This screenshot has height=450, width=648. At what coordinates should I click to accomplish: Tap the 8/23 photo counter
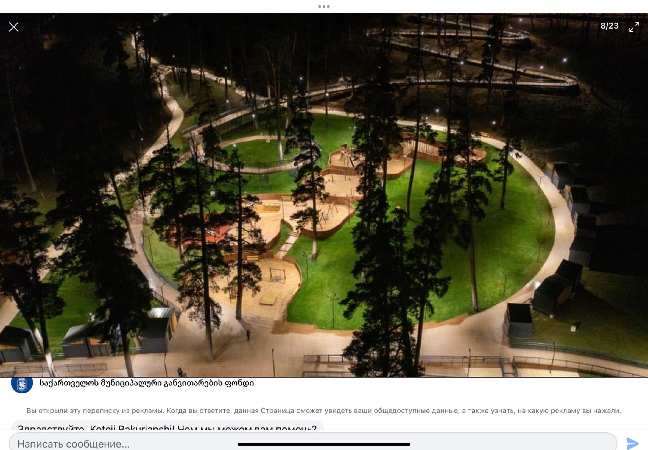click(x=609, y=26)
